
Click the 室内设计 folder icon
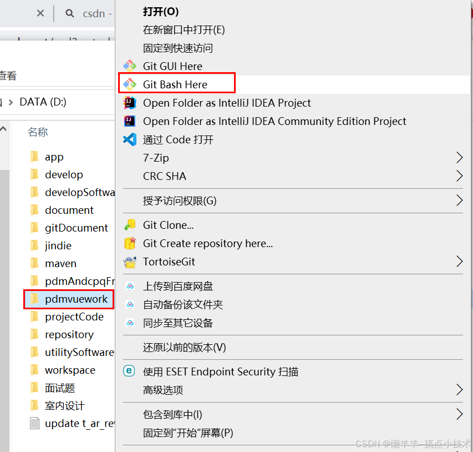pos(34,406)
